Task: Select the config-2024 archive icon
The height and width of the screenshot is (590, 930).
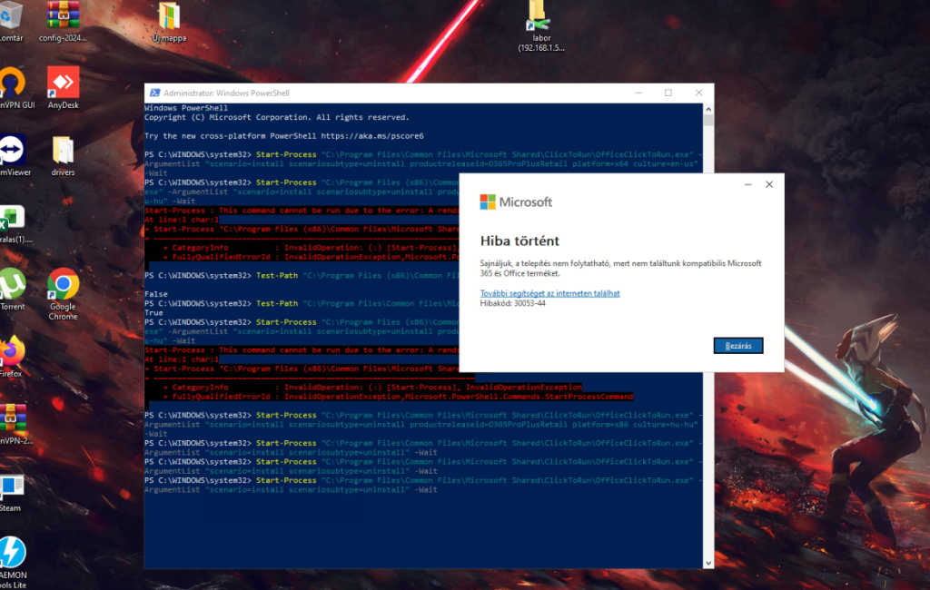Action: [63, 15]
